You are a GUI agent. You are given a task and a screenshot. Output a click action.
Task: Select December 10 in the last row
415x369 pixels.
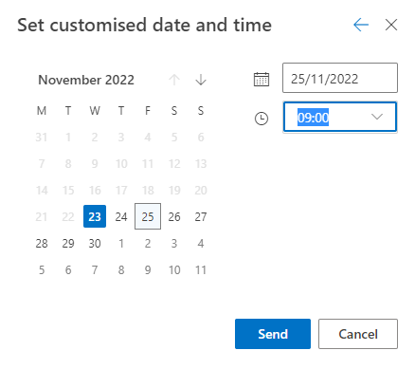(174, 269)
